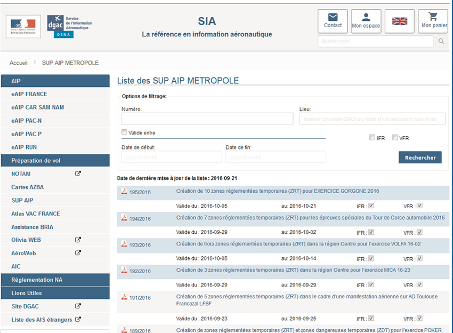The image size is (453, 333).
Task: Open PDF icon for SUP 195/2016
Action: coord(124,191)
